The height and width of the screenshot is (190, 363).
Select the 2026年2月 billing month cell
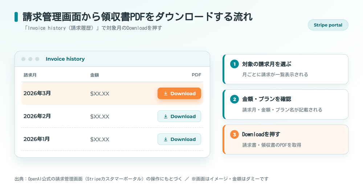pos(37,116)
